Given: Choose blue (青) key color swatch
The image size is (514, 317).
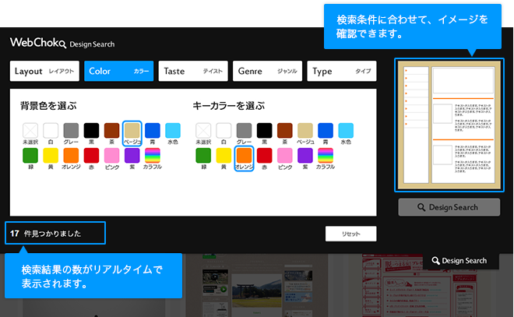Looking at the screenshot, I should tap(326, 130).
